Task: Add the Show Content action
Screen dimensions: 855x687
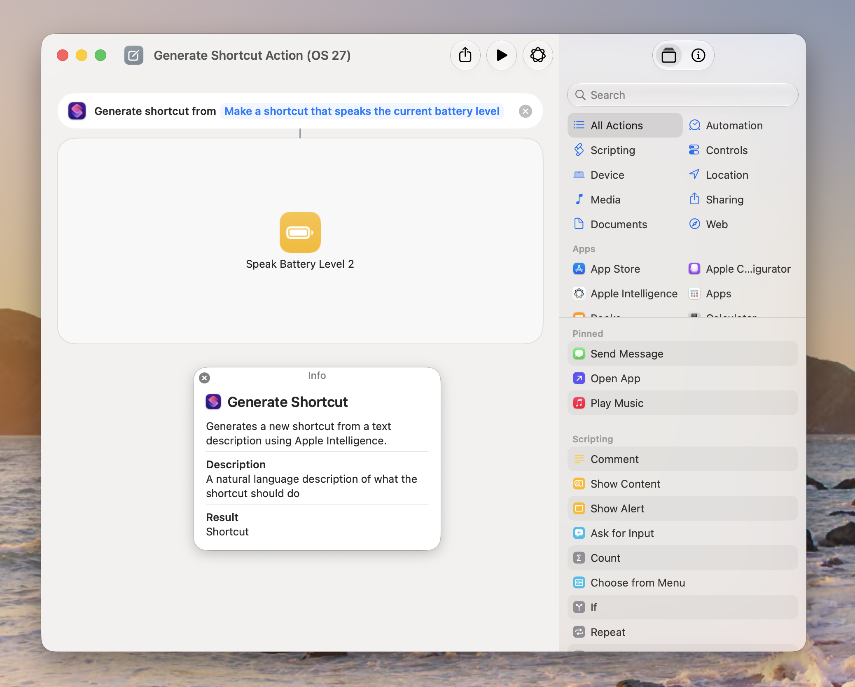Action: 682,484
